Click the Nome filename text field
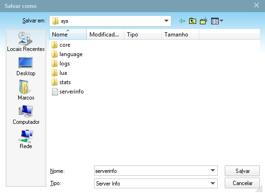The image size is (265, 193). (152, 171)
